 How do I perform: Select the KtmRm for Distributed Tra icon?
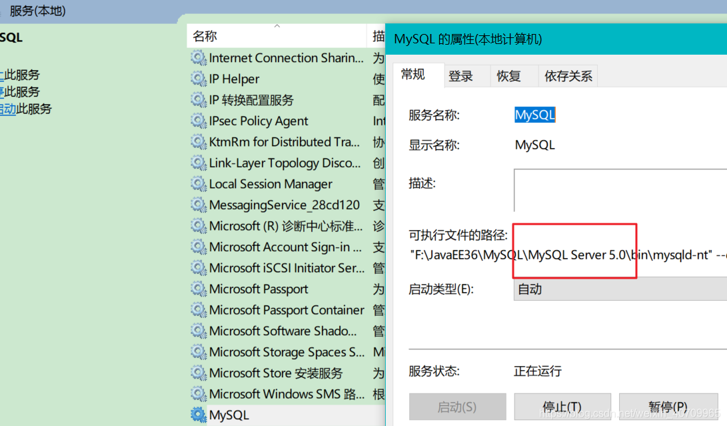[198, 141]
